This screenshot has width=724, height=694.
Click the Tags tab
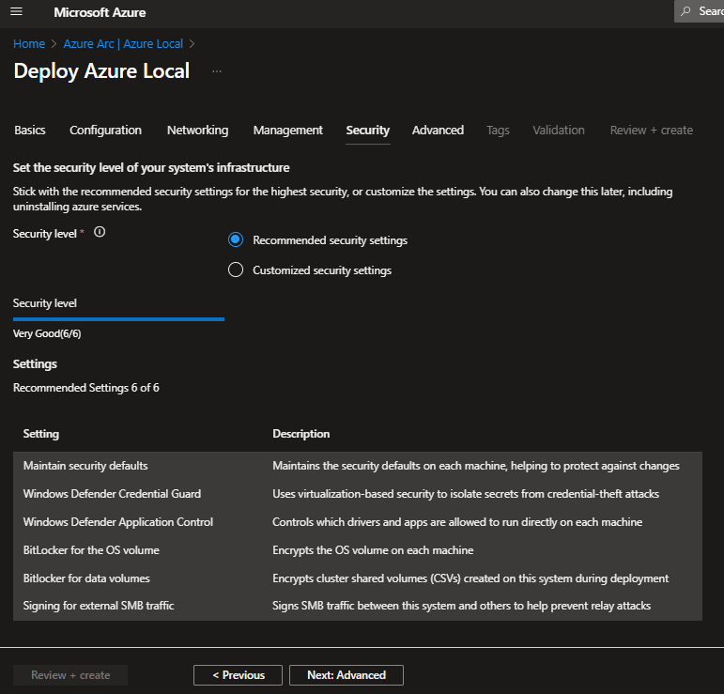coord(498,131)
